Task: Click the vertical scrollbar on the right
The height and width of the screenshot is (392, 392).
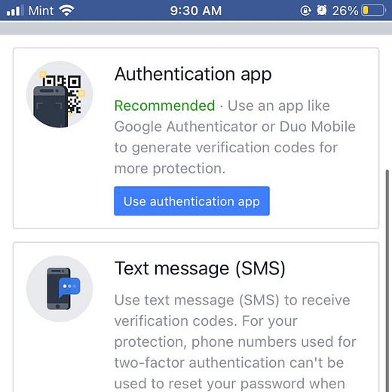Action: point(387,280)
